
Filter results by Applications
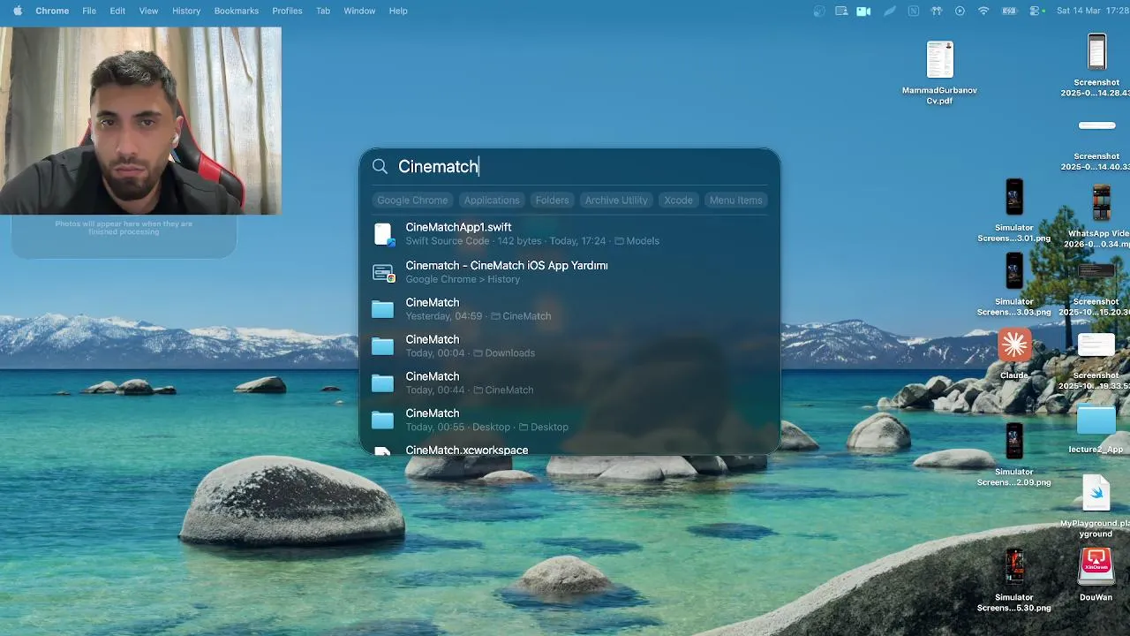(x=492, y=200)
